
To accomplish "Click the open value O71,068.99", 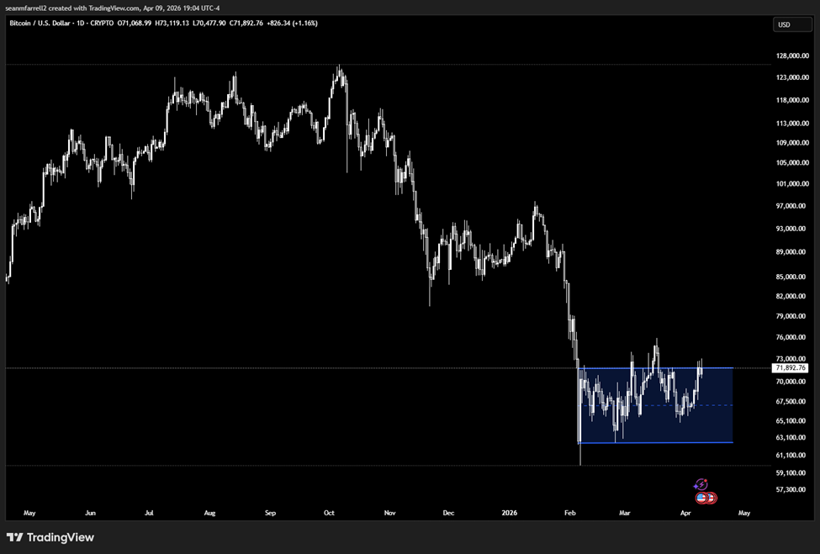I will coord(135,23).
